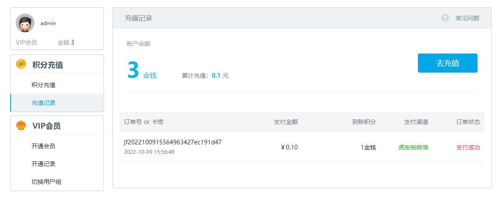
Task: Click order number jf202210091556496342​7ec191d47
Action: tap(173, 142)
